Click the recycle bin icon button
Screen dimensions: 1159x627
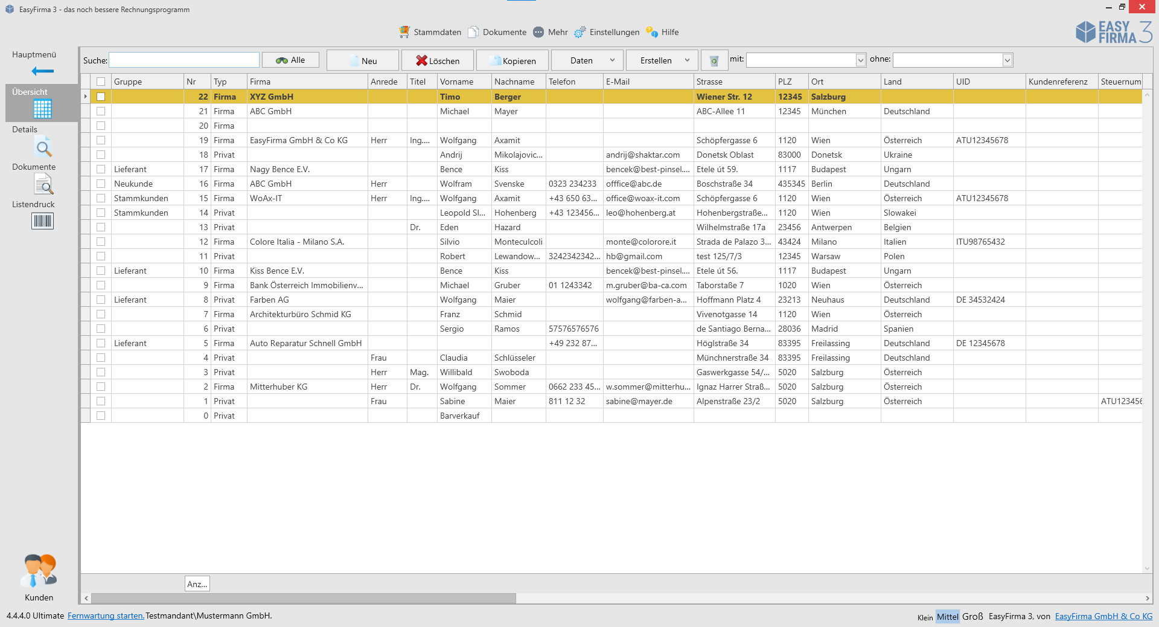714,60
